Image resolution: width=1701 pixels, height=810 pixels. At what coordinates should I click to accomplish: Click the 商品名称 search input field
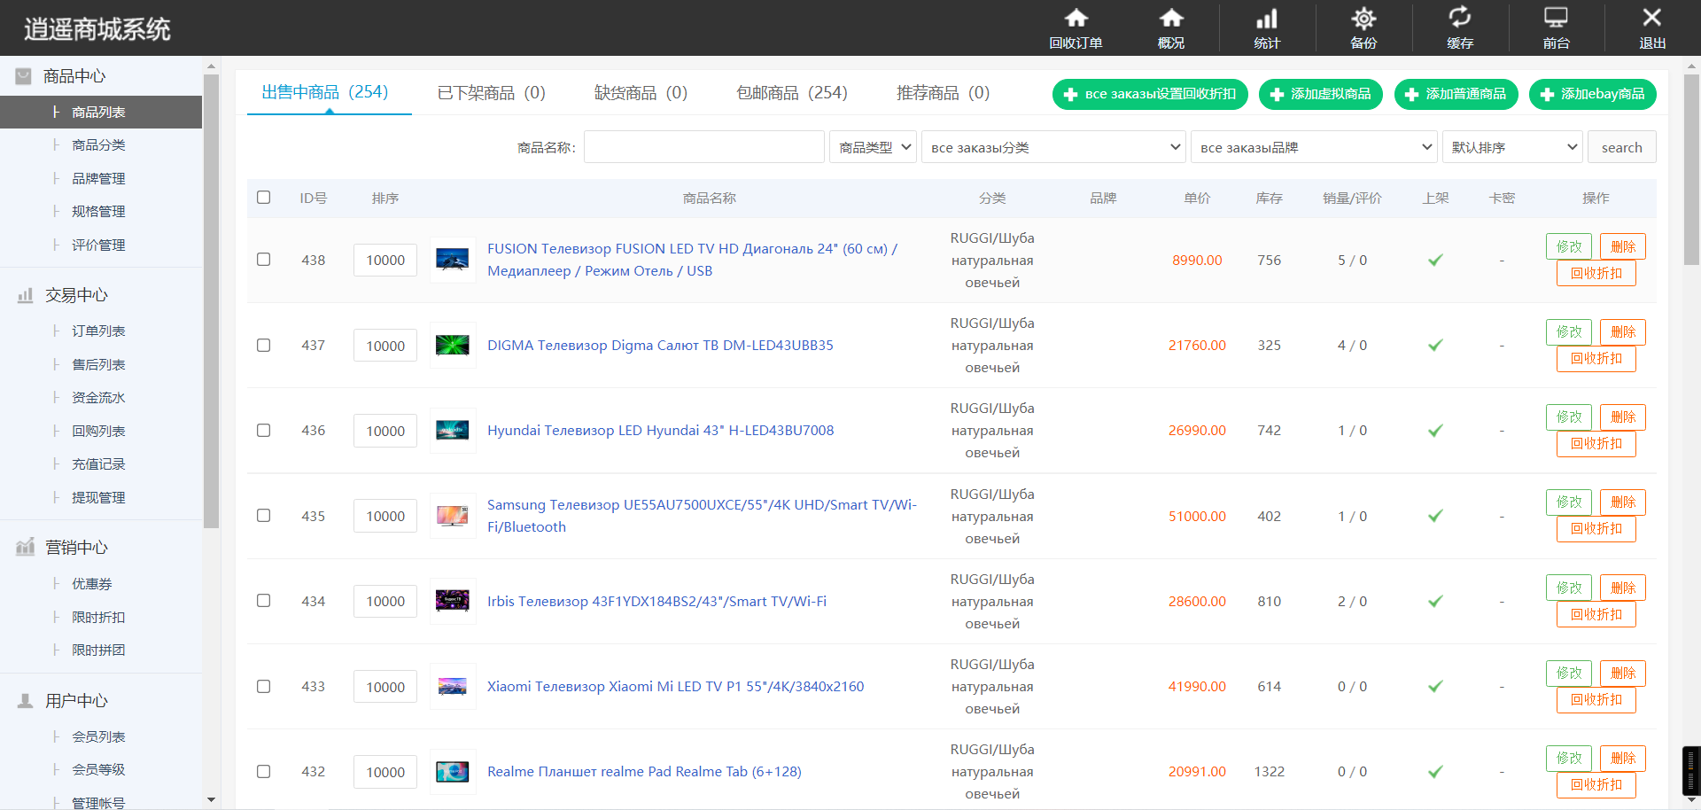pos(704,147)
